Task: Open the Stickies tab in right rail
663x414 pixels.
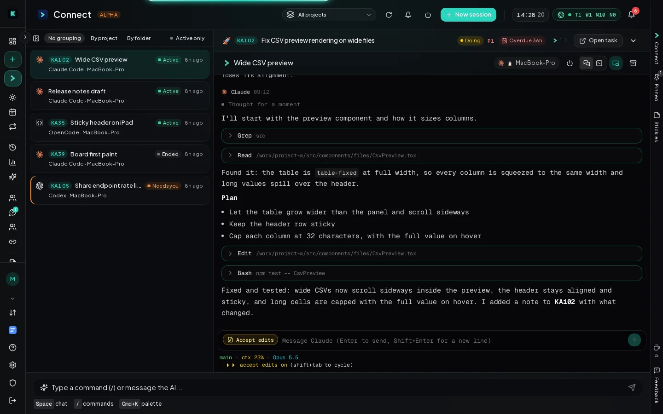Action: point(657,127)
